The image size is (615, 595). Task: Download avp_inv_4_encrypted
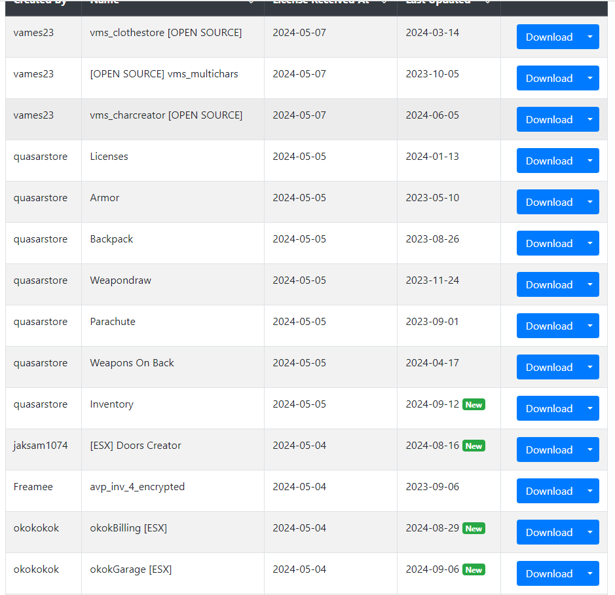(549, 491)
